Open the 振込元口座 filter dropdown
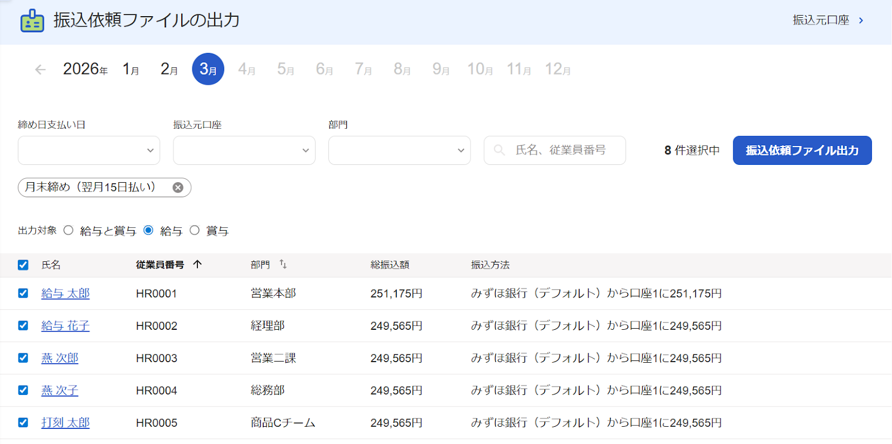Viewport: 892px width, 444px height. pyautogui.click(x=244, y=150)
